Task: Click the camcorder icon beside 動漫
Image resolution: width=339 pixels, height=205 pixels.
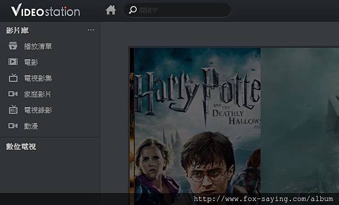Action: point(13,126)
